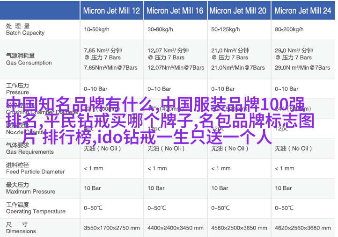This screenshot has height=237, width=338.
Task: Click the Micron Jet Mill 16 column header
Action: [x=175, y=11]
